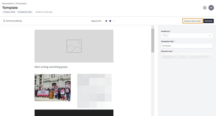Image resolution: width=216 pixels, height=116 pixels.
Task: Send a test email
Action: click(x=192, y=21)
